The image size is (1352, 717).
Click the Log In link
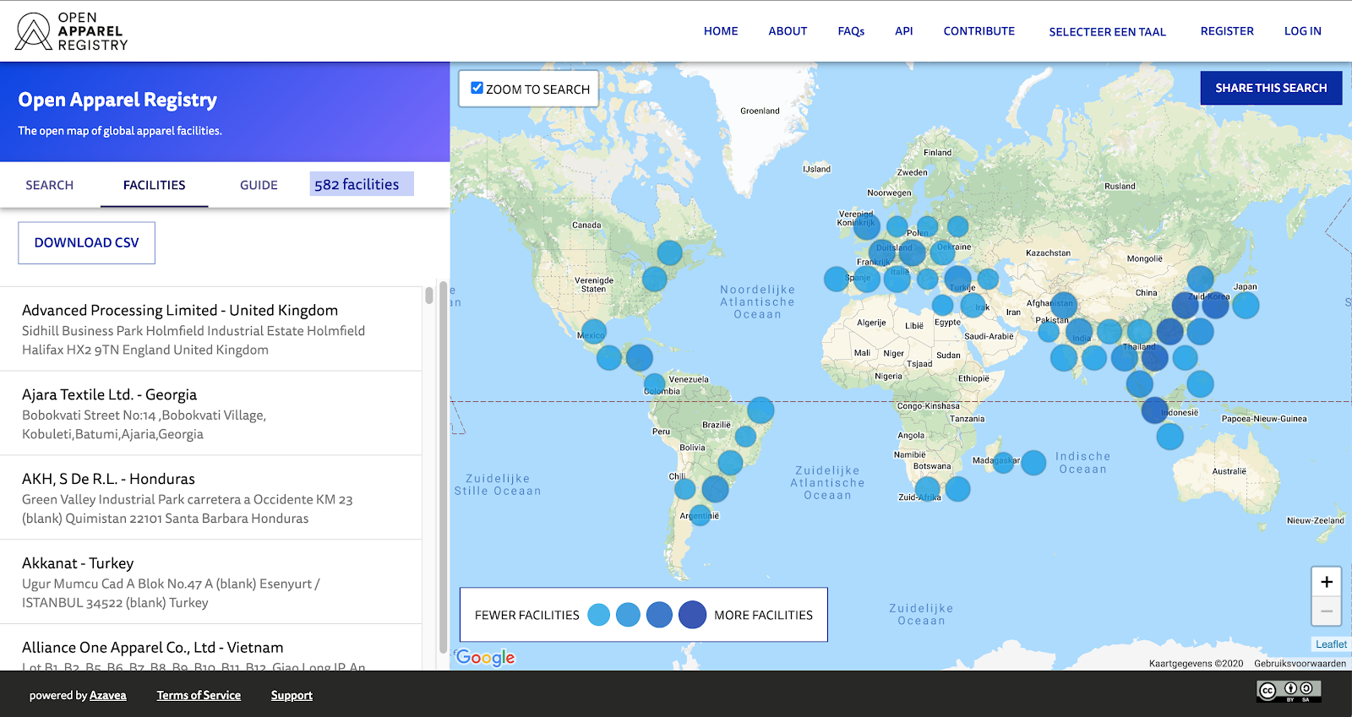[1303, 31]
